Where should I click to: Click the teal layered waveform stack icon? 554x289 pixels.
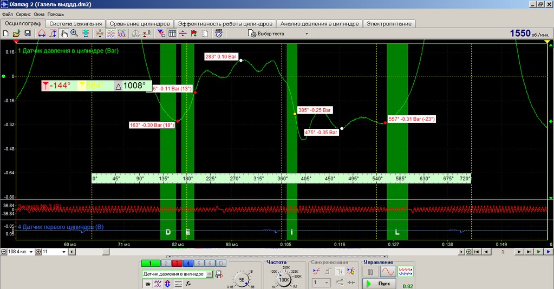pos(86,34)
